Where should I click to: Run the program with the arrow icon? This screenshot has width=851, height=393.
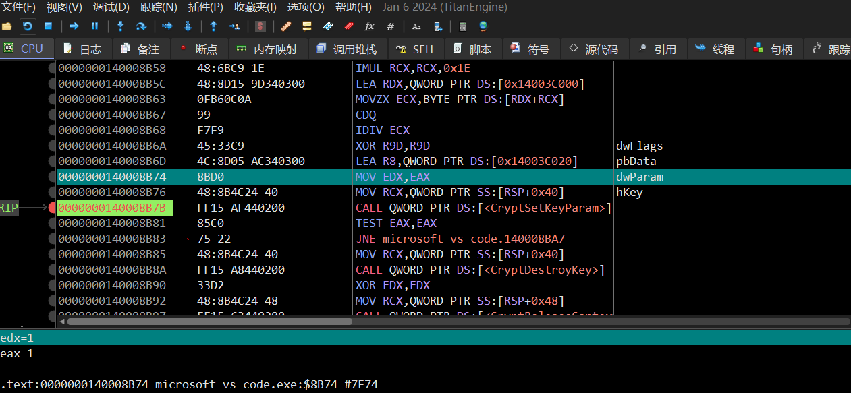point(74,26)
